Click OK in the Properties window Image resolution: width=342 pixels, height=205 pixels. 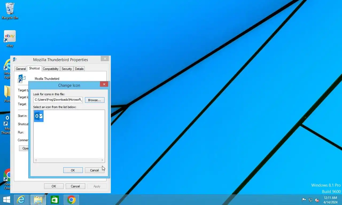pyautogui.click(x=54, y=186)
